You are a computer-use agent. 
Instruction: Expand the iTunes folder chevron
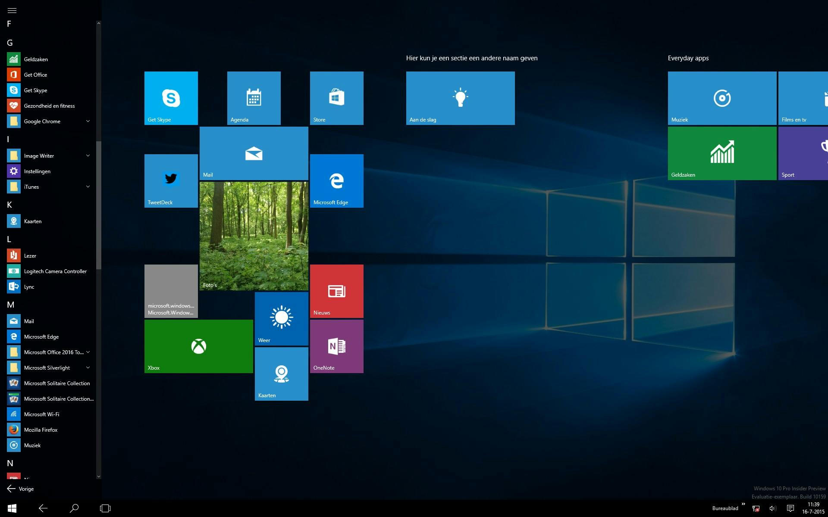tap(88, 187)
